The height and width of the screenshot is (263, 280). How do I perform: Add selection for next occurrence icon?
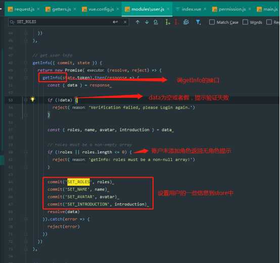tap(167, 22)
